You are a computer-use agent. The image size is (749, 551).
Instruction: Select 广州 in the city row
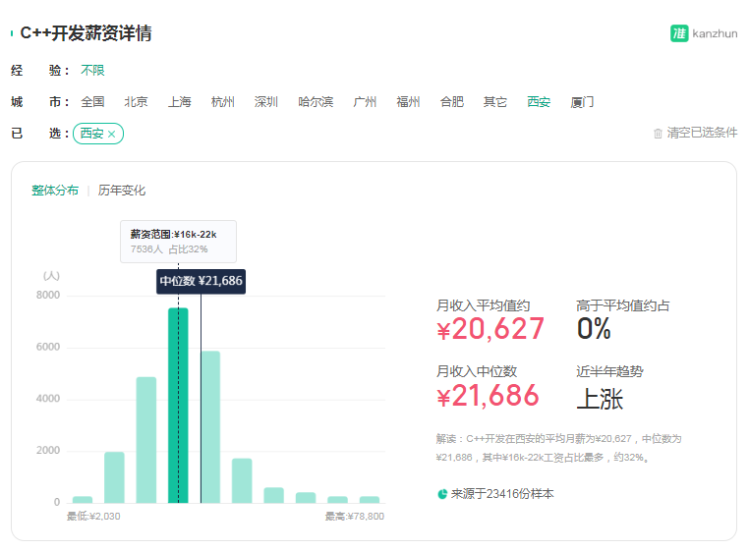click(x=365, y=102)
